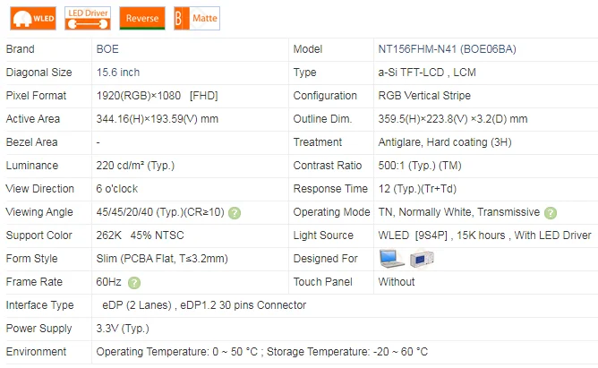Click the Response Time label

[330, 189]
